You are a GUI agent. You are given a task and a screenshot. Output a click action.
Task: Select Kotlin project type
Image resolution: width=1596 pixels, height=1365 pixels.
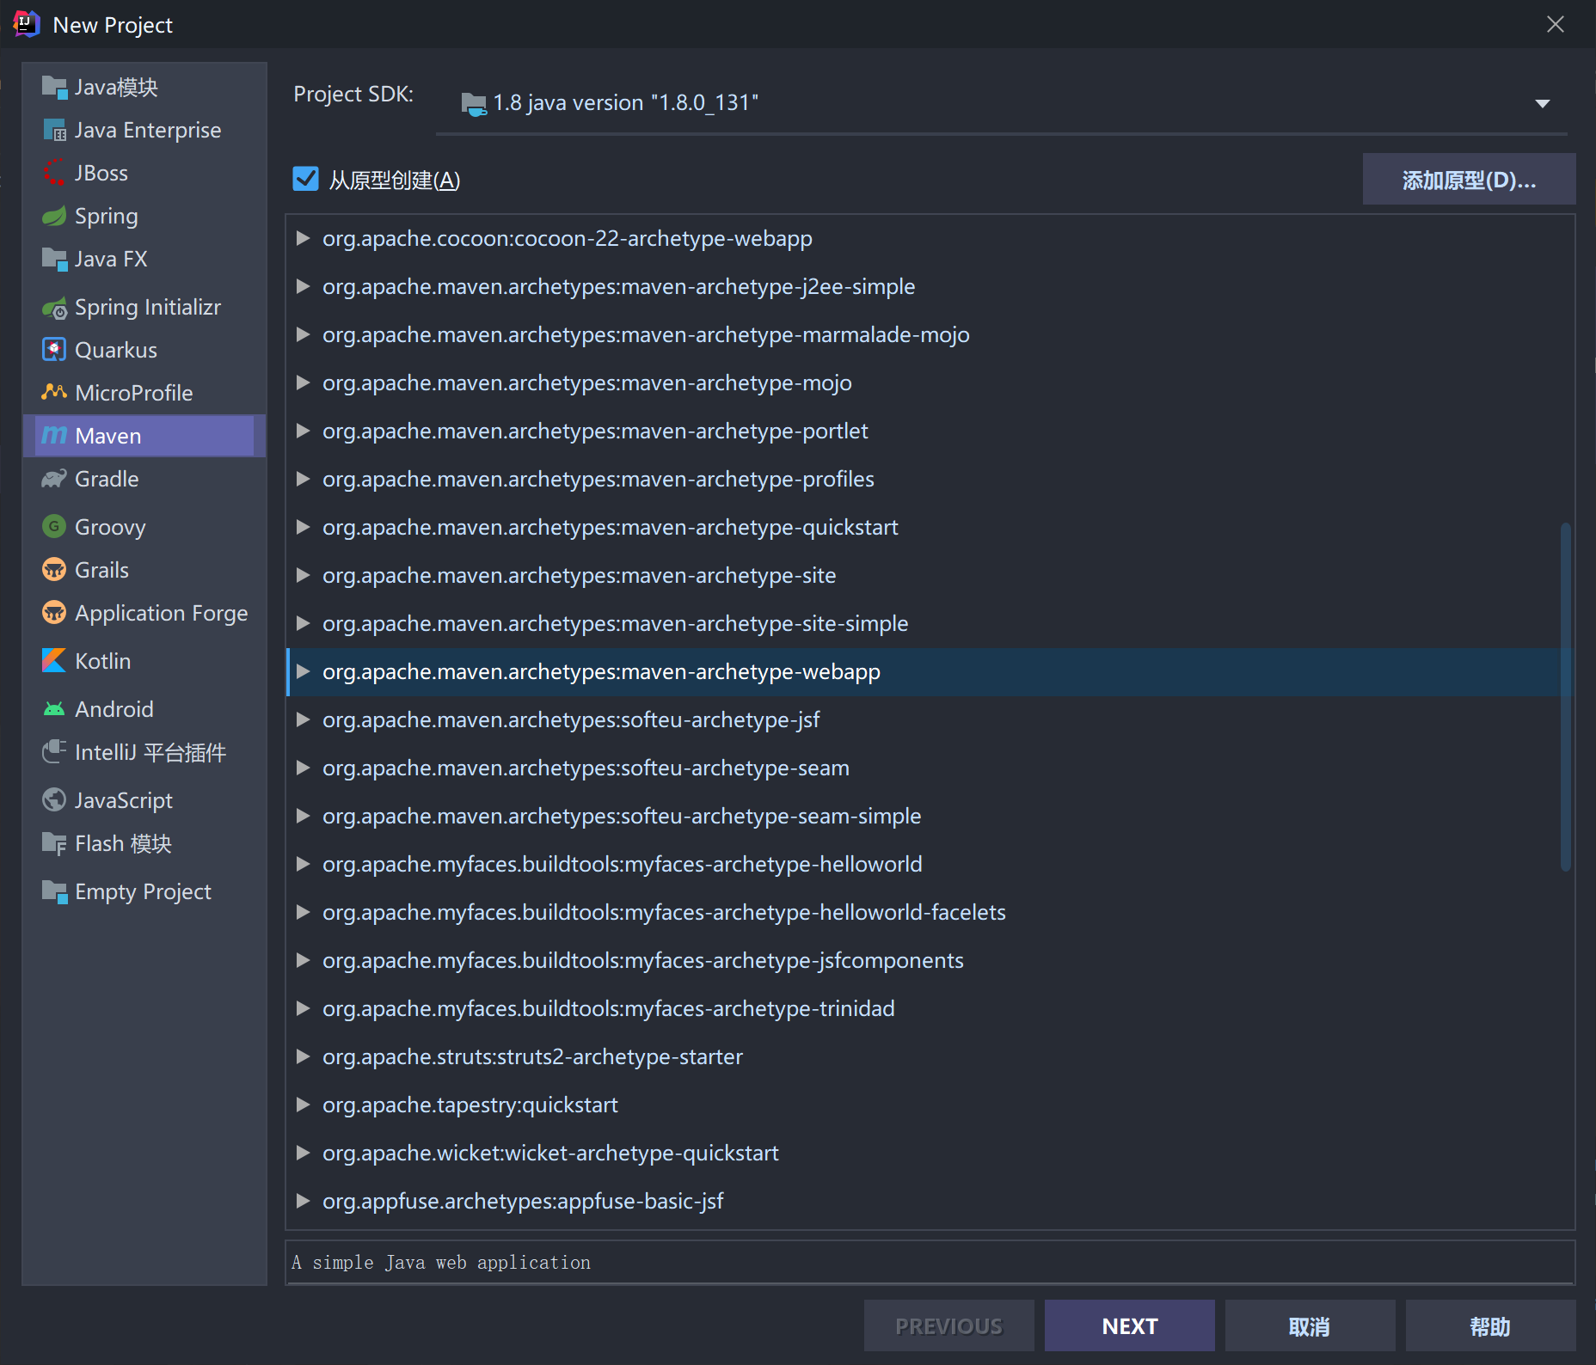click(144, 661)
